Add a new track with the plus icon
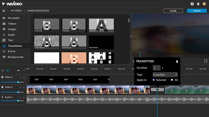 point(3,70)
